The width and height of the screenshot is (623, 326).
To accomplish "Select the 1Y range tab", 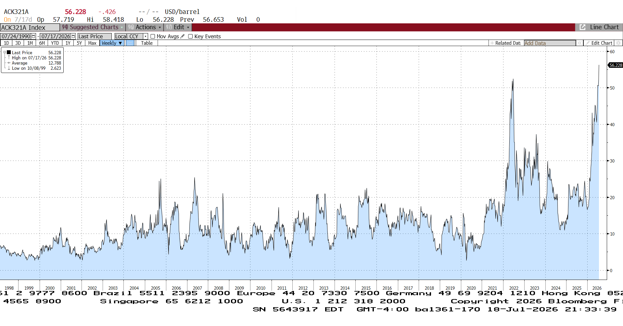I will click(68, 43).
